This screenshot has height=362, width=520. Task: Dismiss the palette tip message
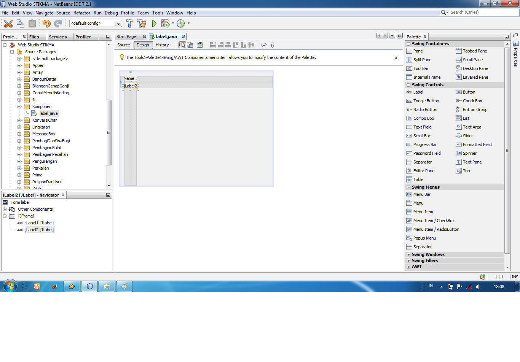396,58
